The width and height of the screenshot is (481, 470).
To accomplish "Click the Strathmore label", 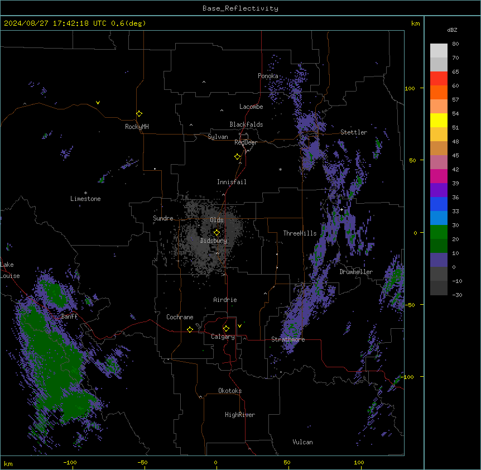I will tap(288, 339).
